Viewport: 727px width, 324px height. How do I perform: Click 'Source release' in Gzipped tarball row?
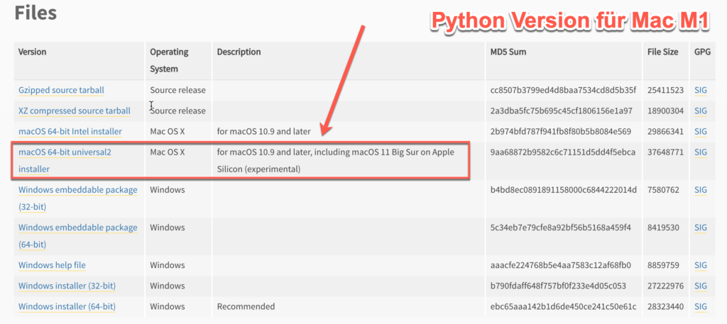click(x=177, y=90)
